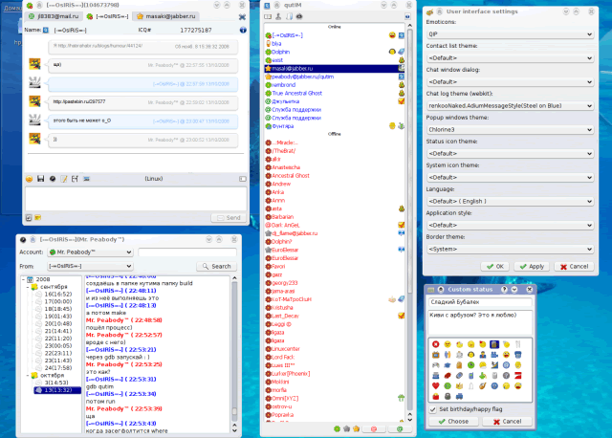Click the joystick-like icon in qutIM toolbar
Screen dimensions: 612x438
point(278,16)
